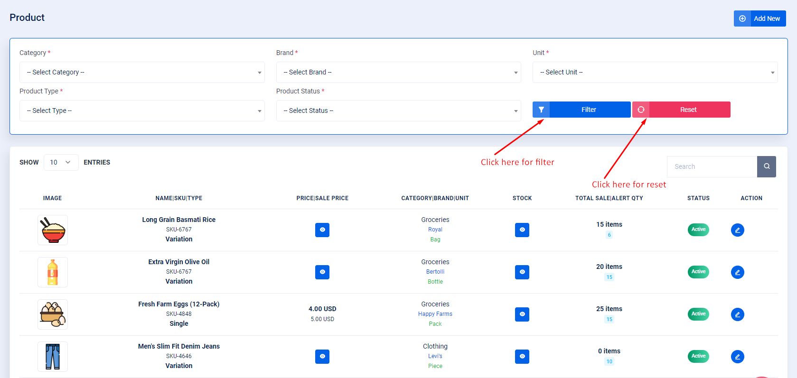
Task: Choose entries count from Show dropdown
Action: pyautogui.click(x=61, y=162)
